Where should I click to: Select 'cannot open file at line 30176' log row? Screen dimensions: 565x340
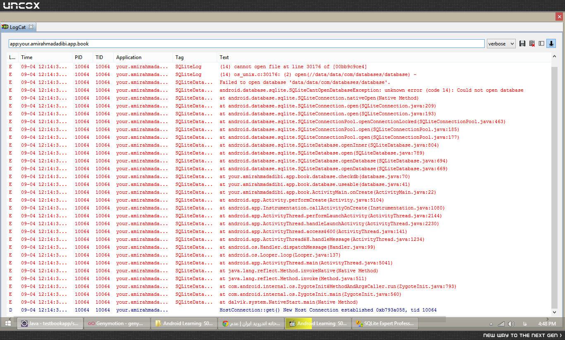pos(279,67)
